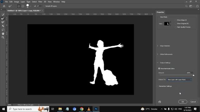Enable Show Original (P) checkbox

click(x=176, y=24)
